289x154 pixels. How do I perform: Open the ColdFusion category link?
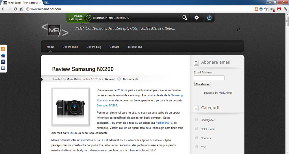[208, 129]
